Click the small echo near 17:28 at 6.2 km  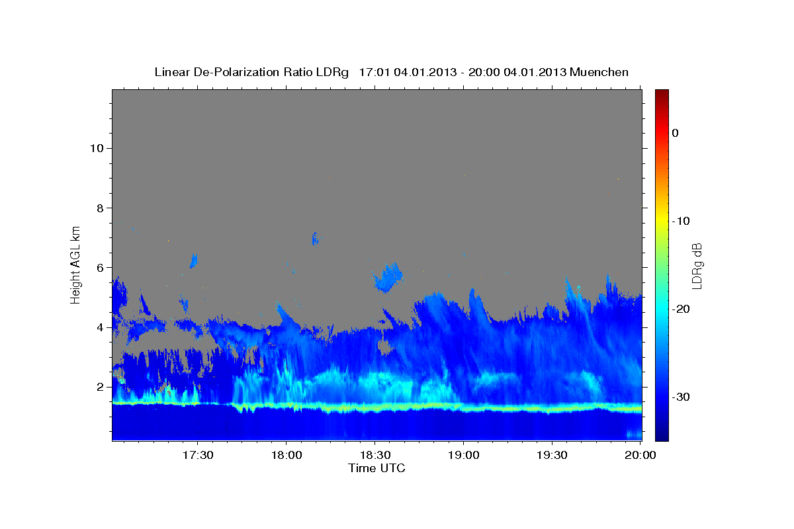pyautogui.click(x=194, y=261)
